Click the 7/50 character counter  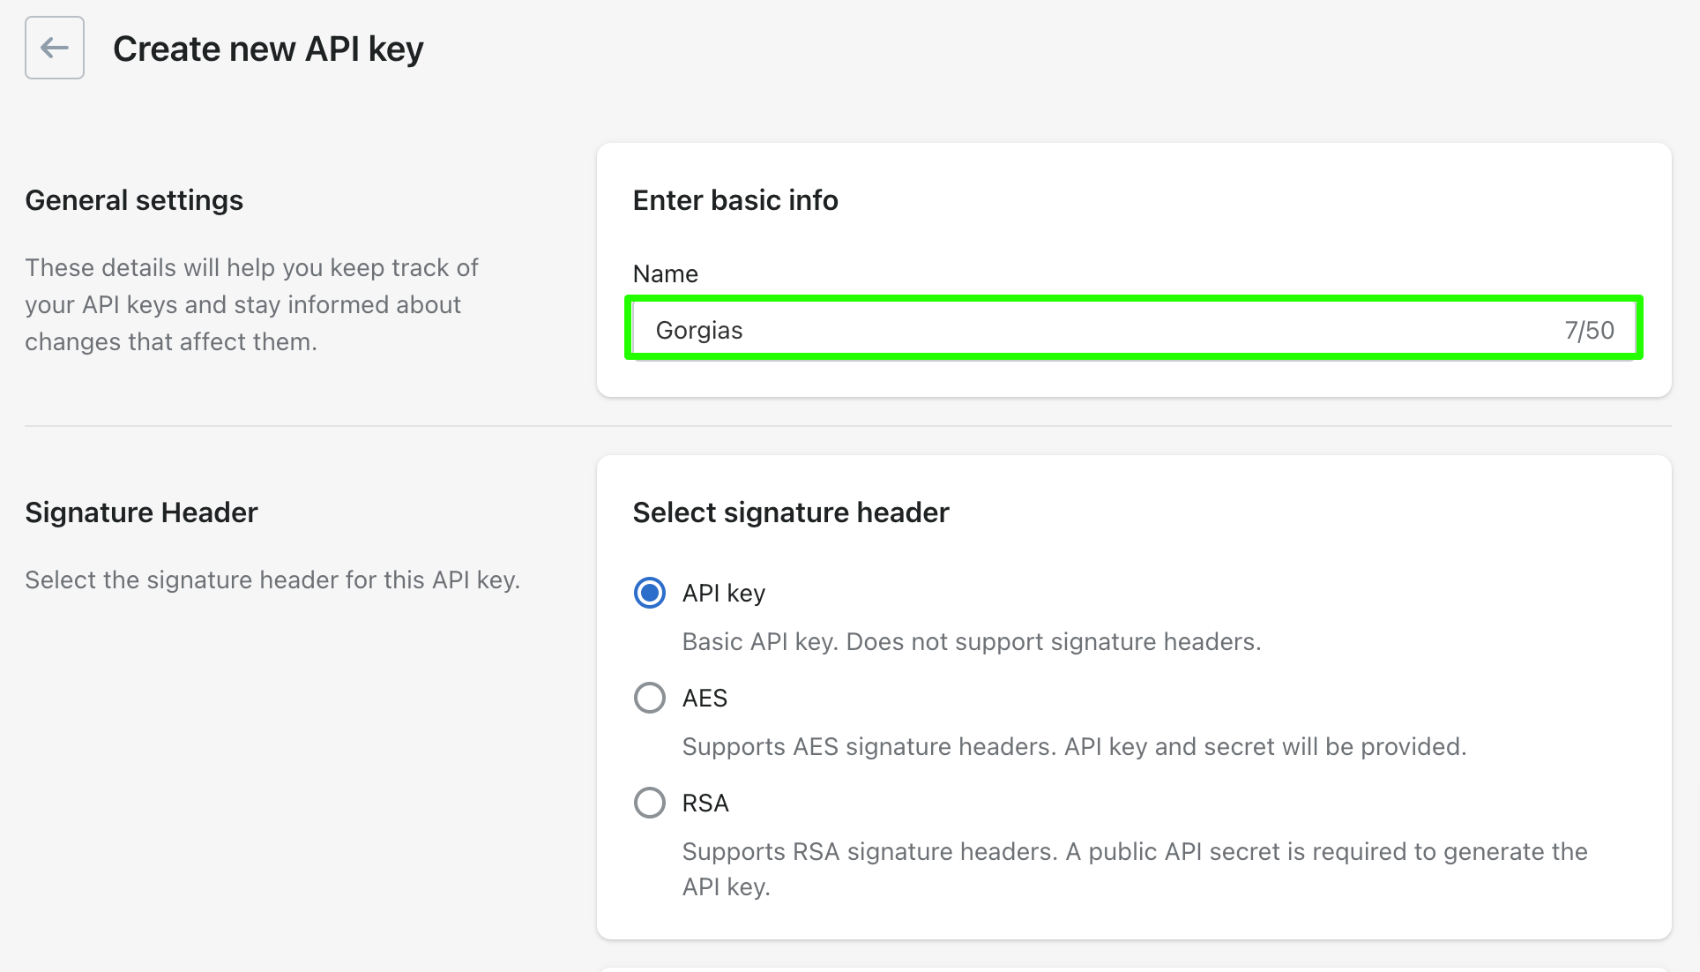(1589, 330)
